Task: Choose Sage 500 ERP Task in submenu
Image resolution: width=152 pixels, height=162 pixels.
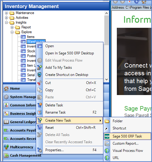Action: tap(127, 136)
